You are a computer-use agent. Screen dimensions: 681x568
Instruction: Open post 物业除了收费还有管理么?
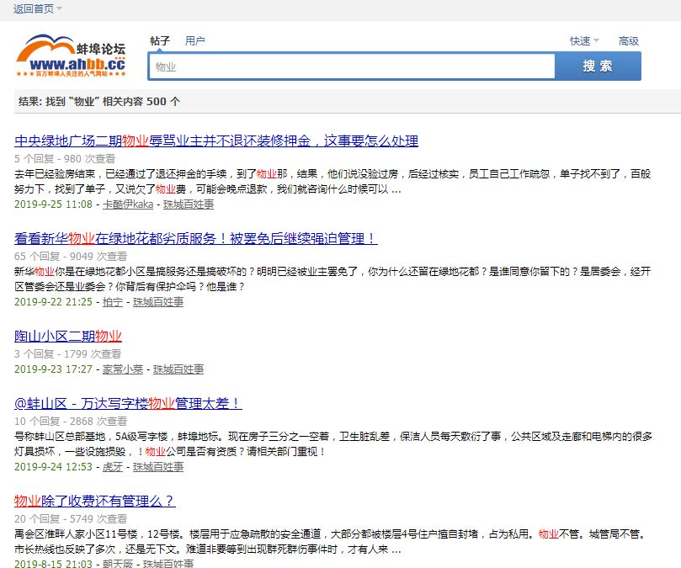tap(94, 502)
